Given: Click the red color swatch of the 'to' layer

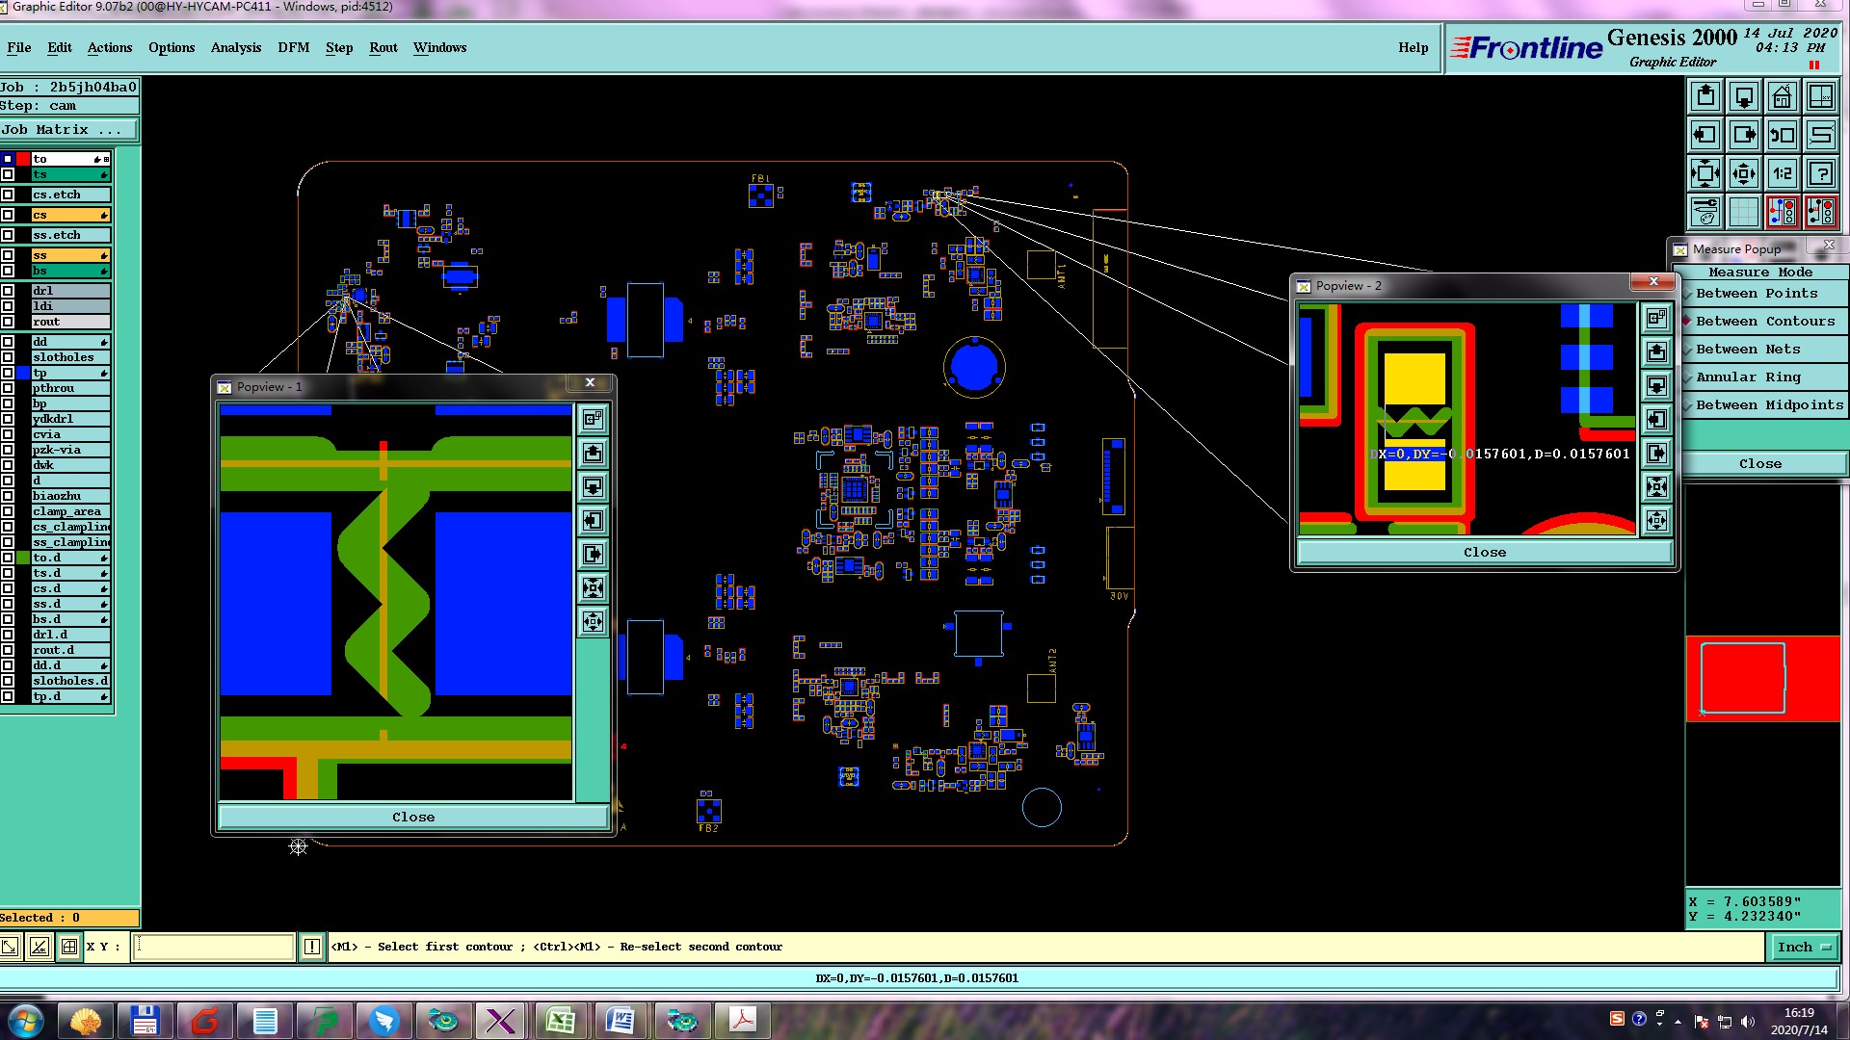Looking at the screenshot, I should pos(23,159).
